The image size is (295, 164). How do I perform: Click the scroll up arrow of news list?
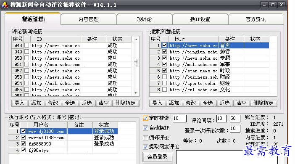[136, 39]
